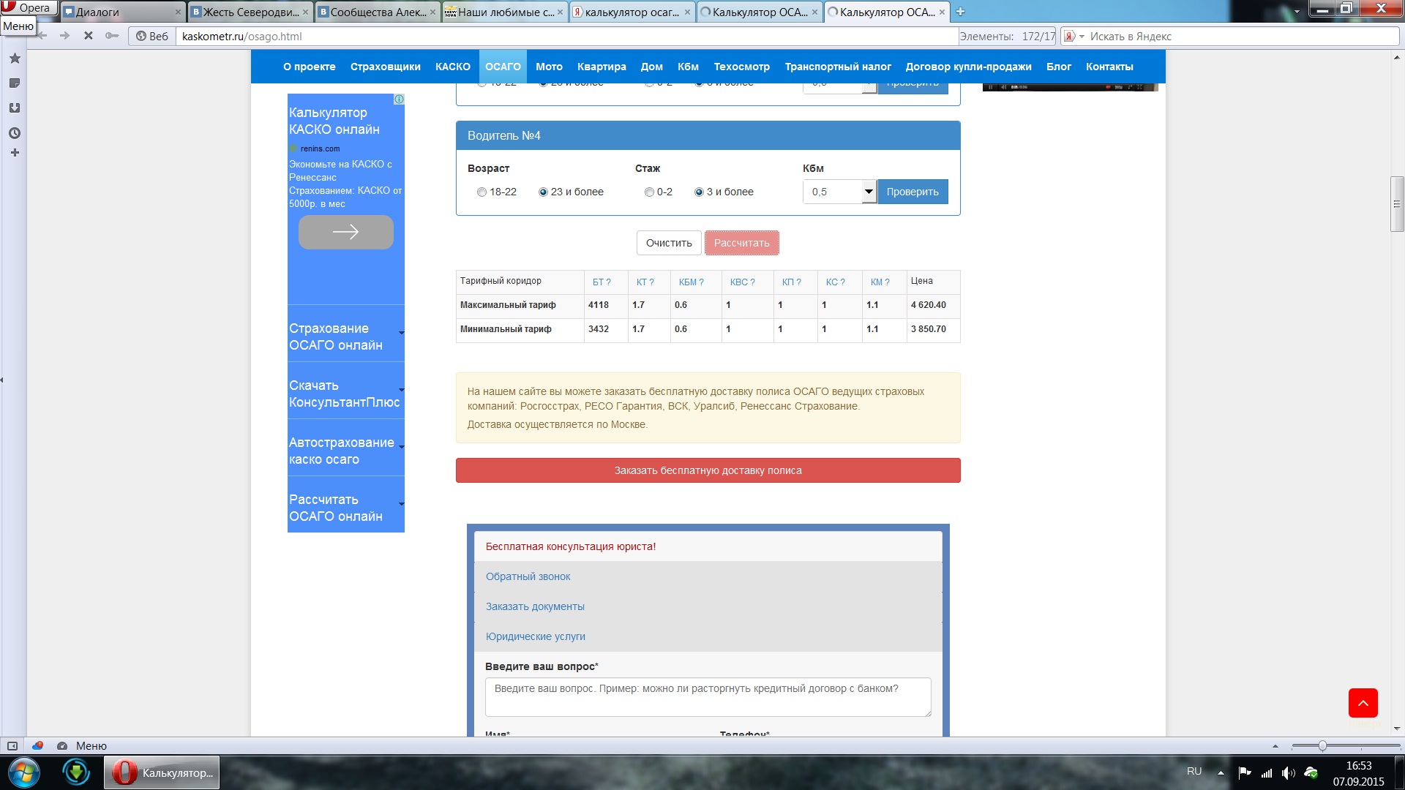The width and height of the screenshot is (1405, 790).
Task: Open a new tab with plus icon
Action: (x=960, y=12)
